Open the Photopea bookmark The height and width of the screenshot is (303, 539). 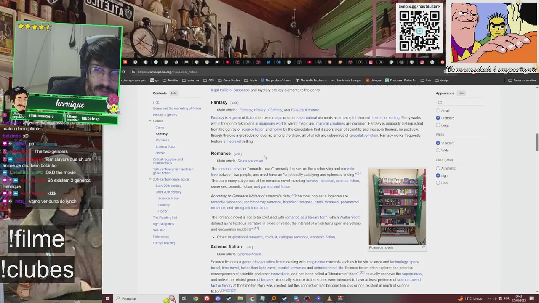[x=400, y=80]
